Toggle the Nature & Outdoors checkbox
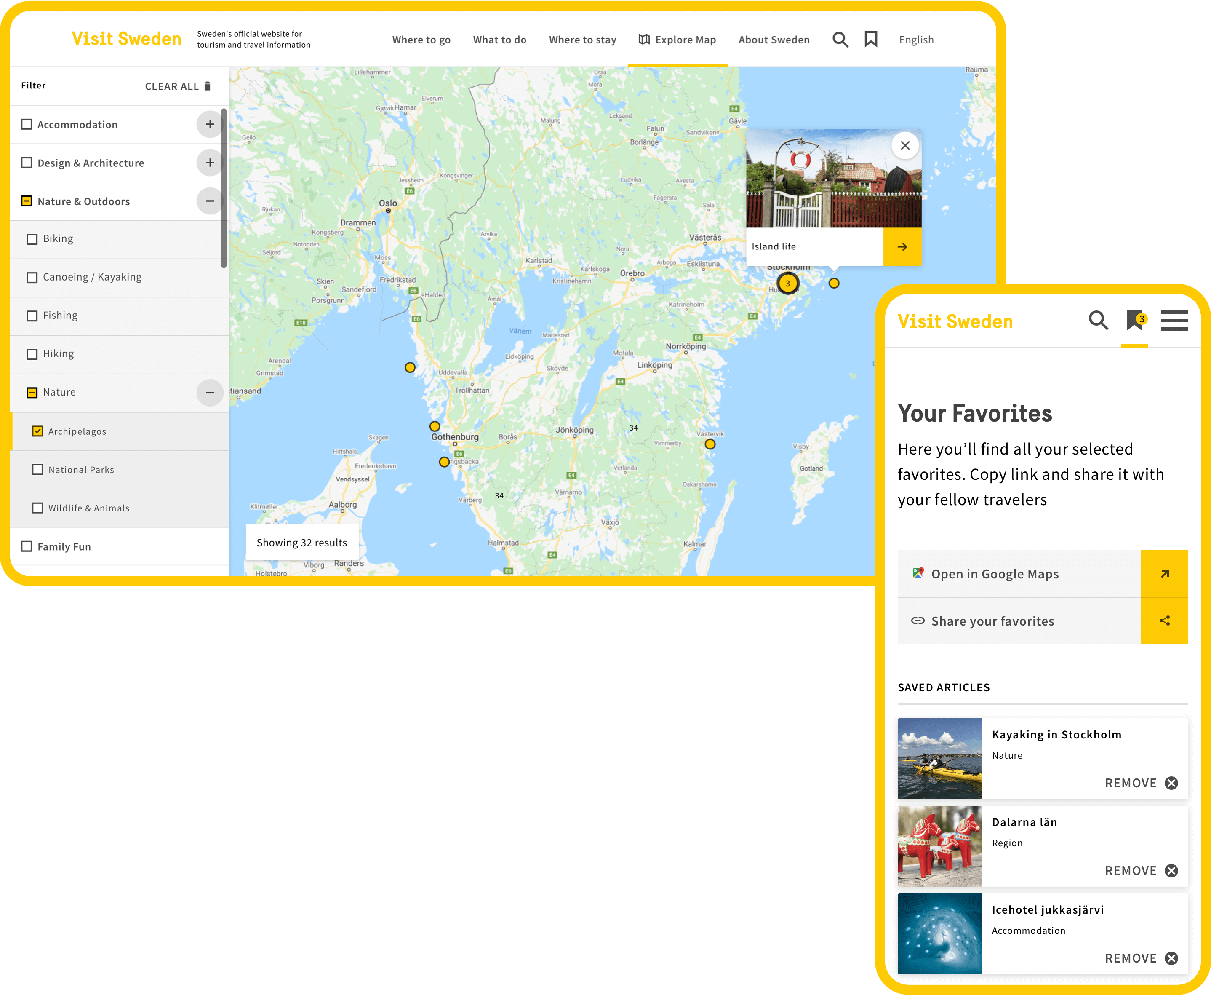 tap(27, 201)
